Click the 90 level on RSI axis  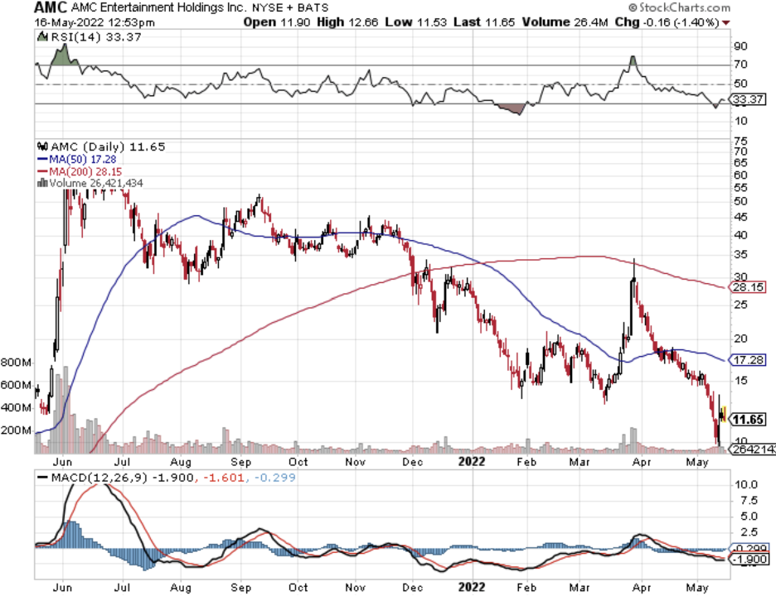741,46
